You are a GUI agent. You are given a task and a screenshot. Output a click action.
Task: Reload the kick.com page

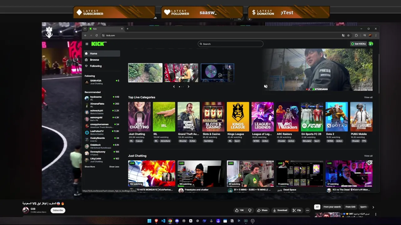[x=96, y=35]
